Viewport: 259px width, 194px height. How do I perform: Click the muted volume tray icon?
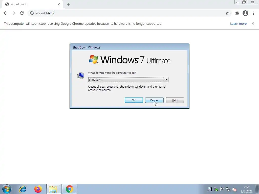[x=234, y=189]
